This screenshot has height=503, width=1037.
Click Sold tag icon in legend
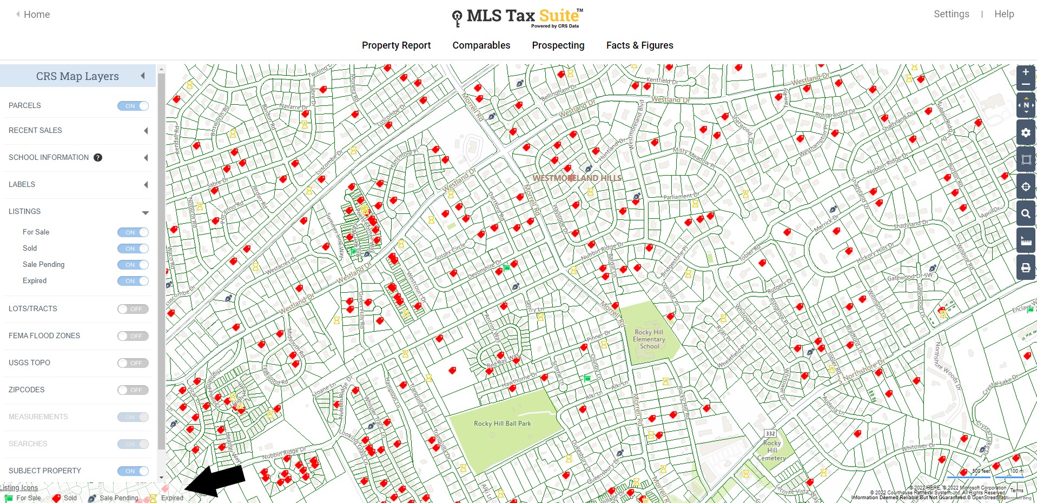(56, 498)
